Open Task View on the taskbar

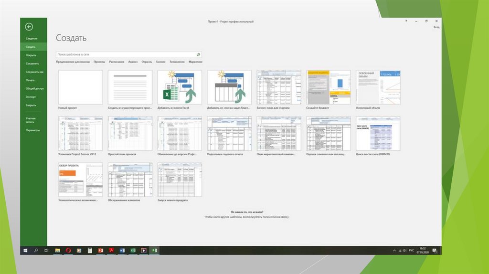coord(46,250)
